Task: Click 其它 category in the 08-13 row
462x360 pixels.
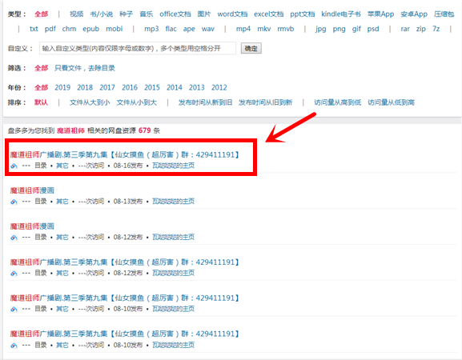Action: [x=62, y=202]
